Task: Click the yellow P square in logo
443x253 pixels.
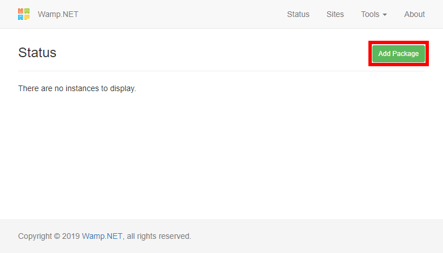Action: [27, 17]
